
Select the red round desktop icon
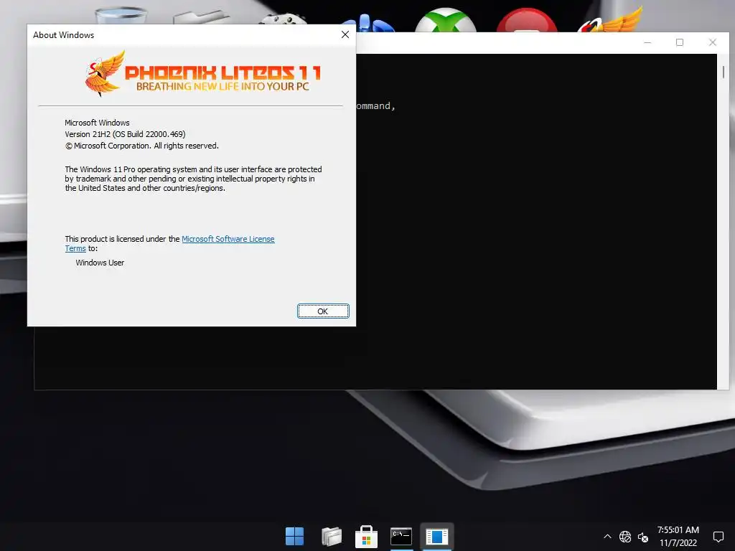[527, 21]
